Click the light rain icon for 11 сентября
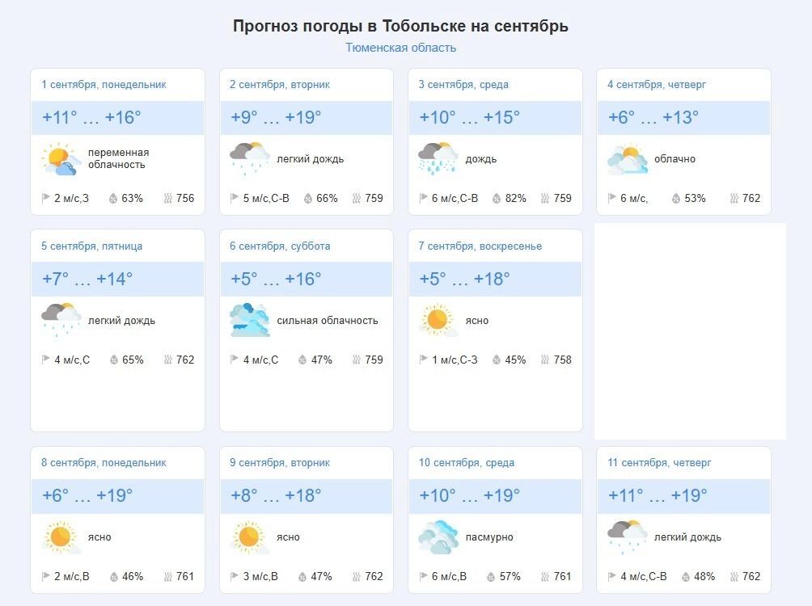Viewport: 812px width, 606px height. click(628, 537)
